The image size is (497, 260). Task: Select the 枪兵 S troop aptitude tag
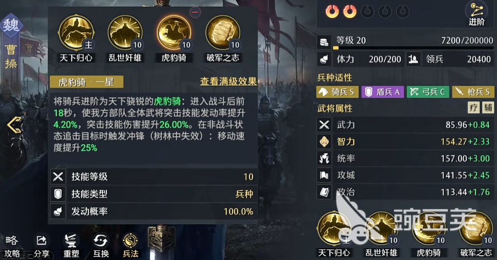click(473, 92)
